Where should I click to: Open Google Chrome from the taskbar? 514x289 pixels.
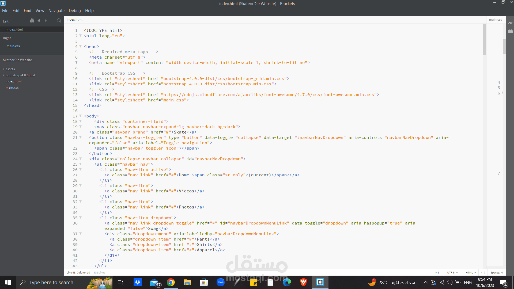point(171,282)
